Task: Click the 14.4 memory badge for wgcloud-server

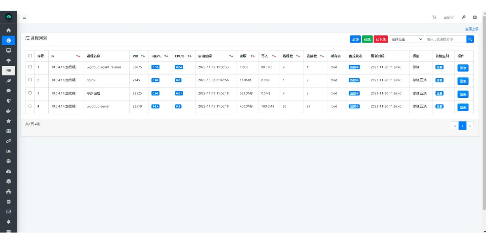Action: [155, 106]
